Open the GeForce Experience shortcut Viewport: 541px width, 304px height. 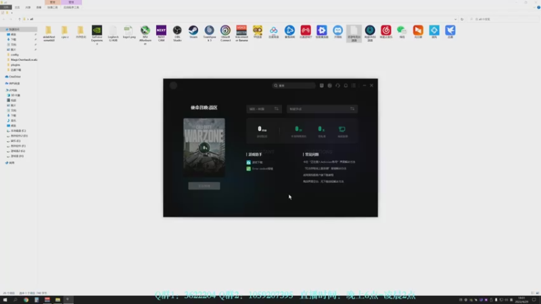pos(97,34)
